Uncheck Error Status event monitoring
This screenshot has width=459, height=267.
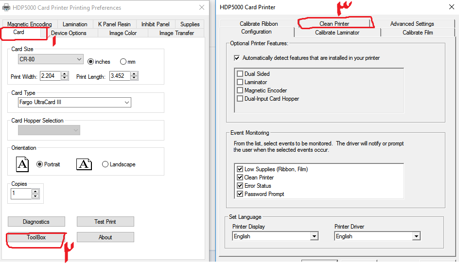click(240, 186)
